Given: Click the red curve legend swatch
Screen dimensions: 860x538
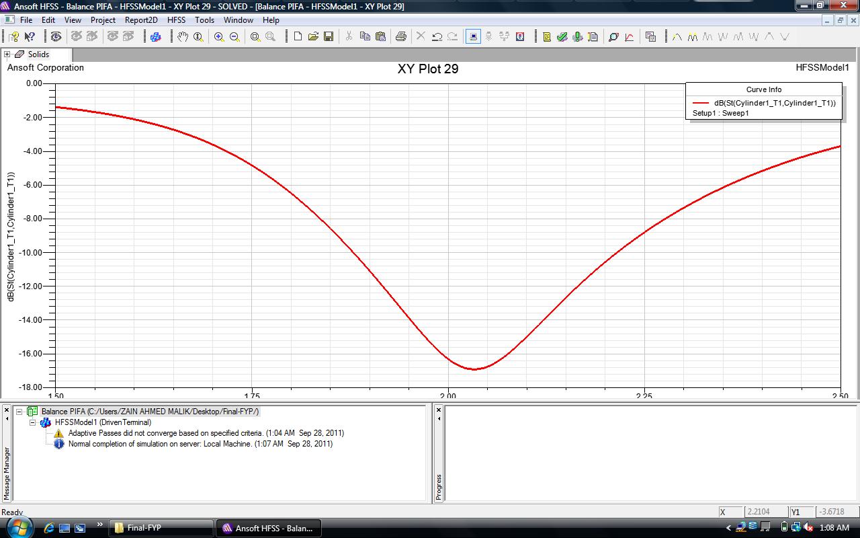Looking at the screenshot, I should pos(701,103).
